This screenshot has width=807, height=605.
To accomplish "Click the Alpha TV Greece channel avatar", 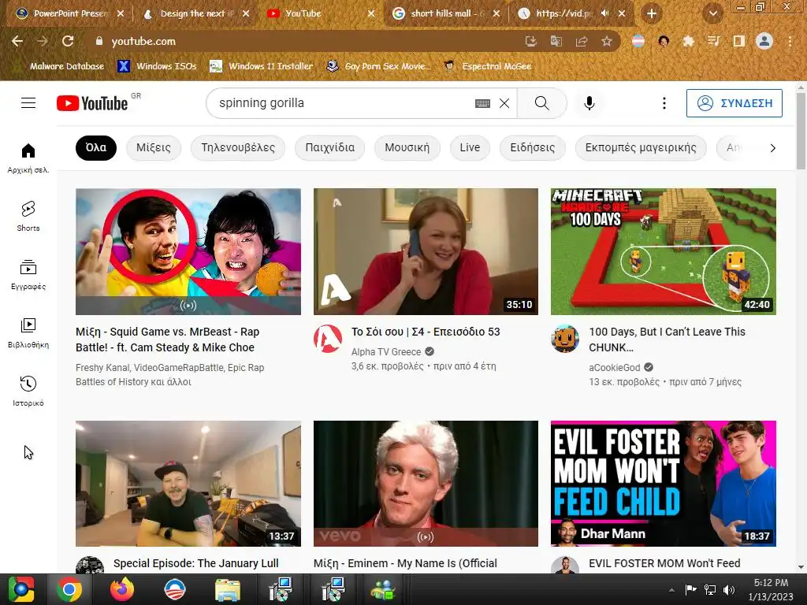I will (328, 339).
